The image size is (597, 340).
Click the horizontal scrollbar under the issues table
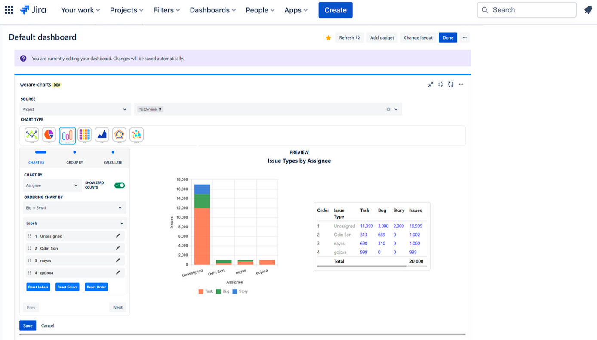point(361,266)
